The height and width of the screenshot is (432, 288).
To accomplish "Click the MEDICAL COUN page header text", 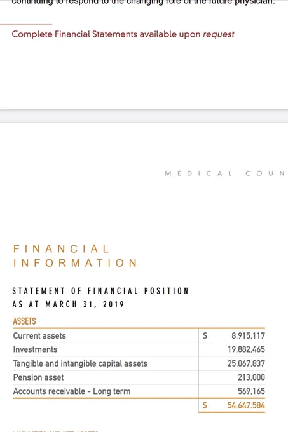I will (x=224, y=173).
